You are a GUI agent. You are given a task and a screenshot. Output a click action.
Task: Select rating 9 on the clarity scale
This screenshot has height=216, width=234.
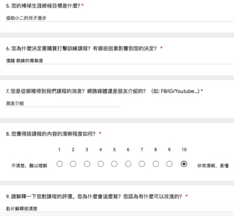[x=170, y=164]
